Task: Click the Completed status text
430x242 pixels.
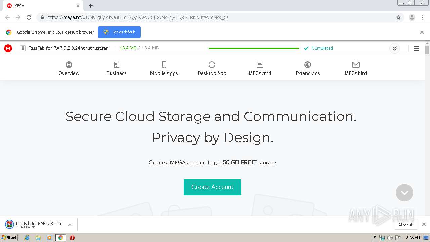Action: coord(322,48)
